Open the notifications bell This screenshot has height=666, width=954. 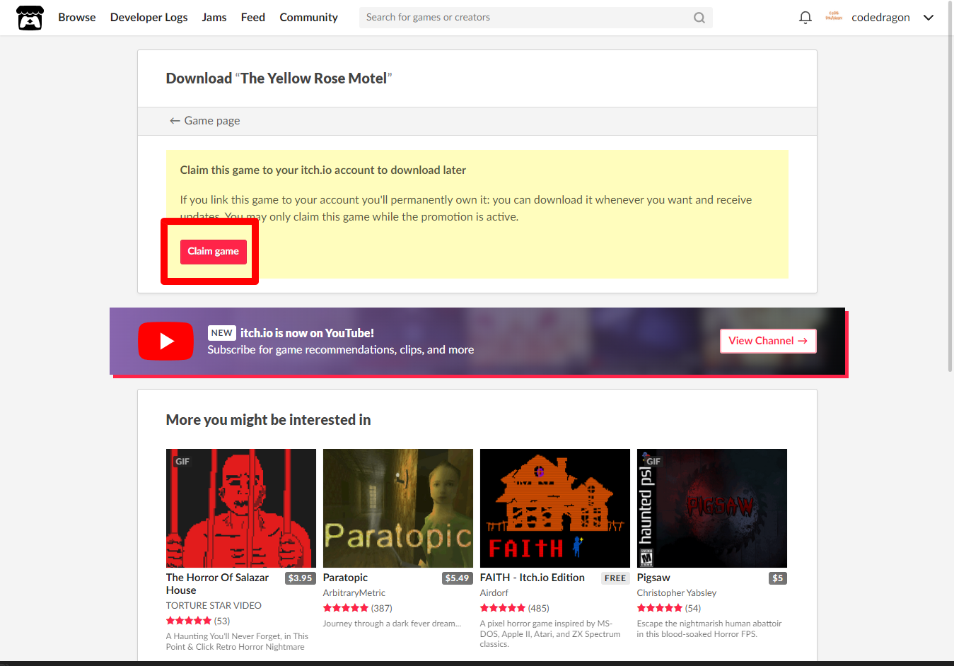click(x=805, y=18)
